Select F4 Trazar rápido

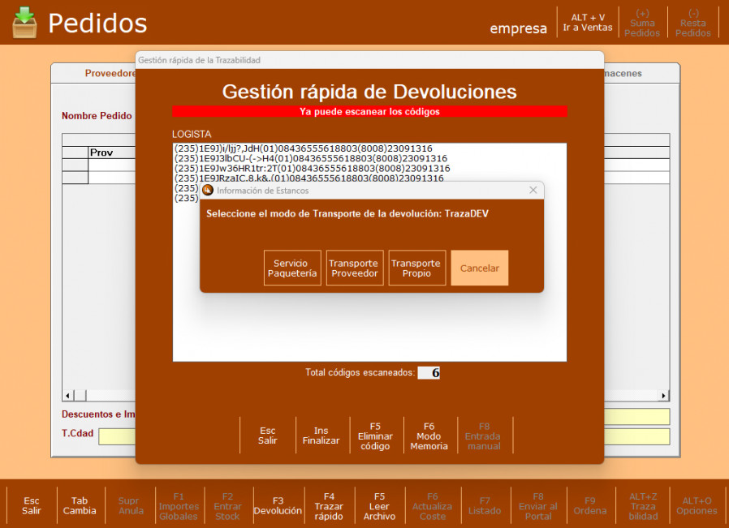[329, 505]
